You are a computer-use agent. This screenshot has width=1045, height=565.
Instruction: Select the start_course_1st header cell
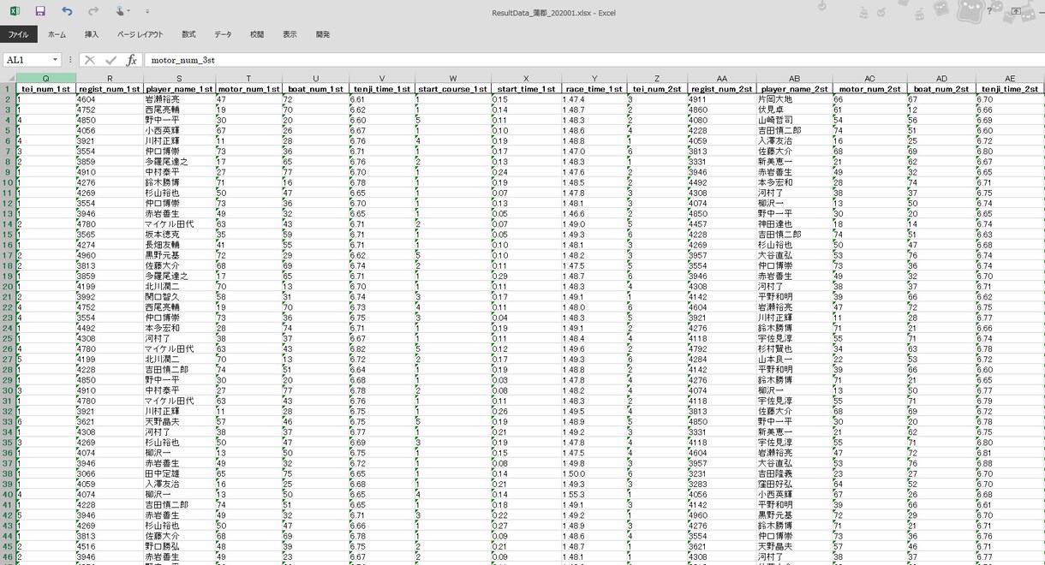[x=452, y=89]
